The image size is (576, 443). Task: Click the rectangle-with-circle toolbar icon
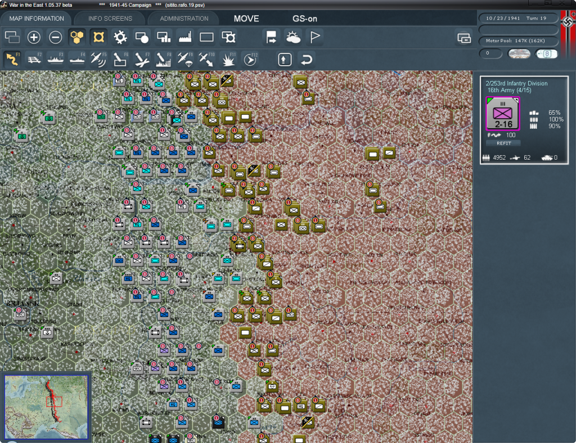(x=142, y=37)
